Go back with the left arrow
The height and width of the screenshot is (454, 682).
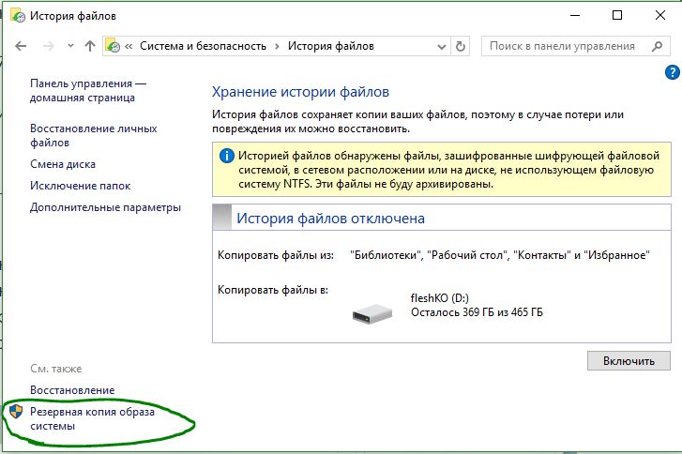(21, 46)
